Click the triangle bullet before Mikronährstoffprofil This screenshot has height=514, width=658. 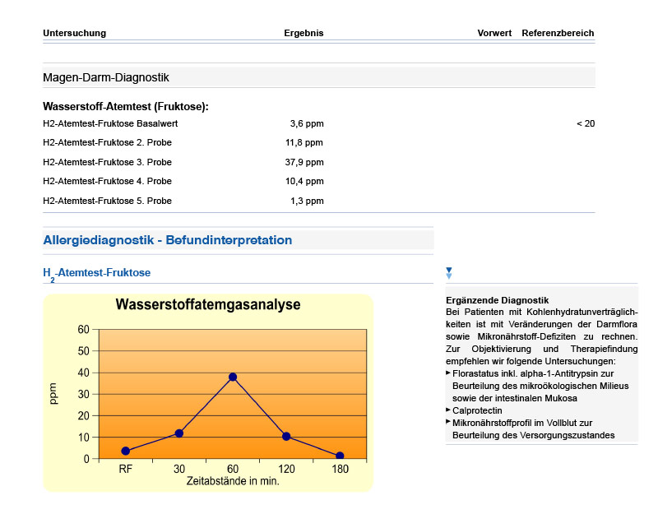point(448,423)
